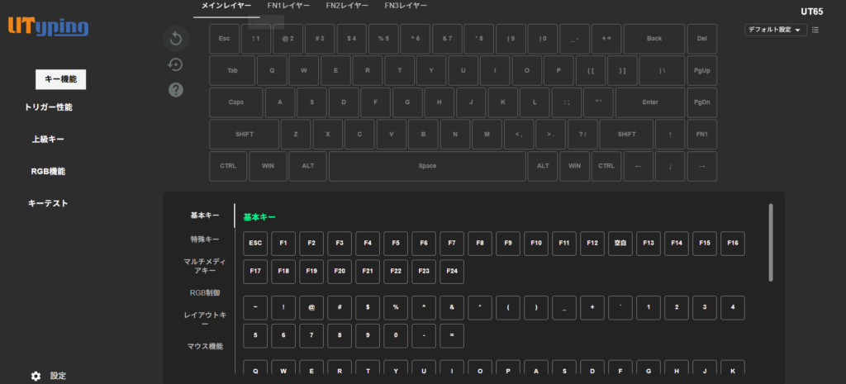Select the right arrow key on keyboard layout
The width and height of the screenshot is (846, 384).
click(x=702, y=166)
